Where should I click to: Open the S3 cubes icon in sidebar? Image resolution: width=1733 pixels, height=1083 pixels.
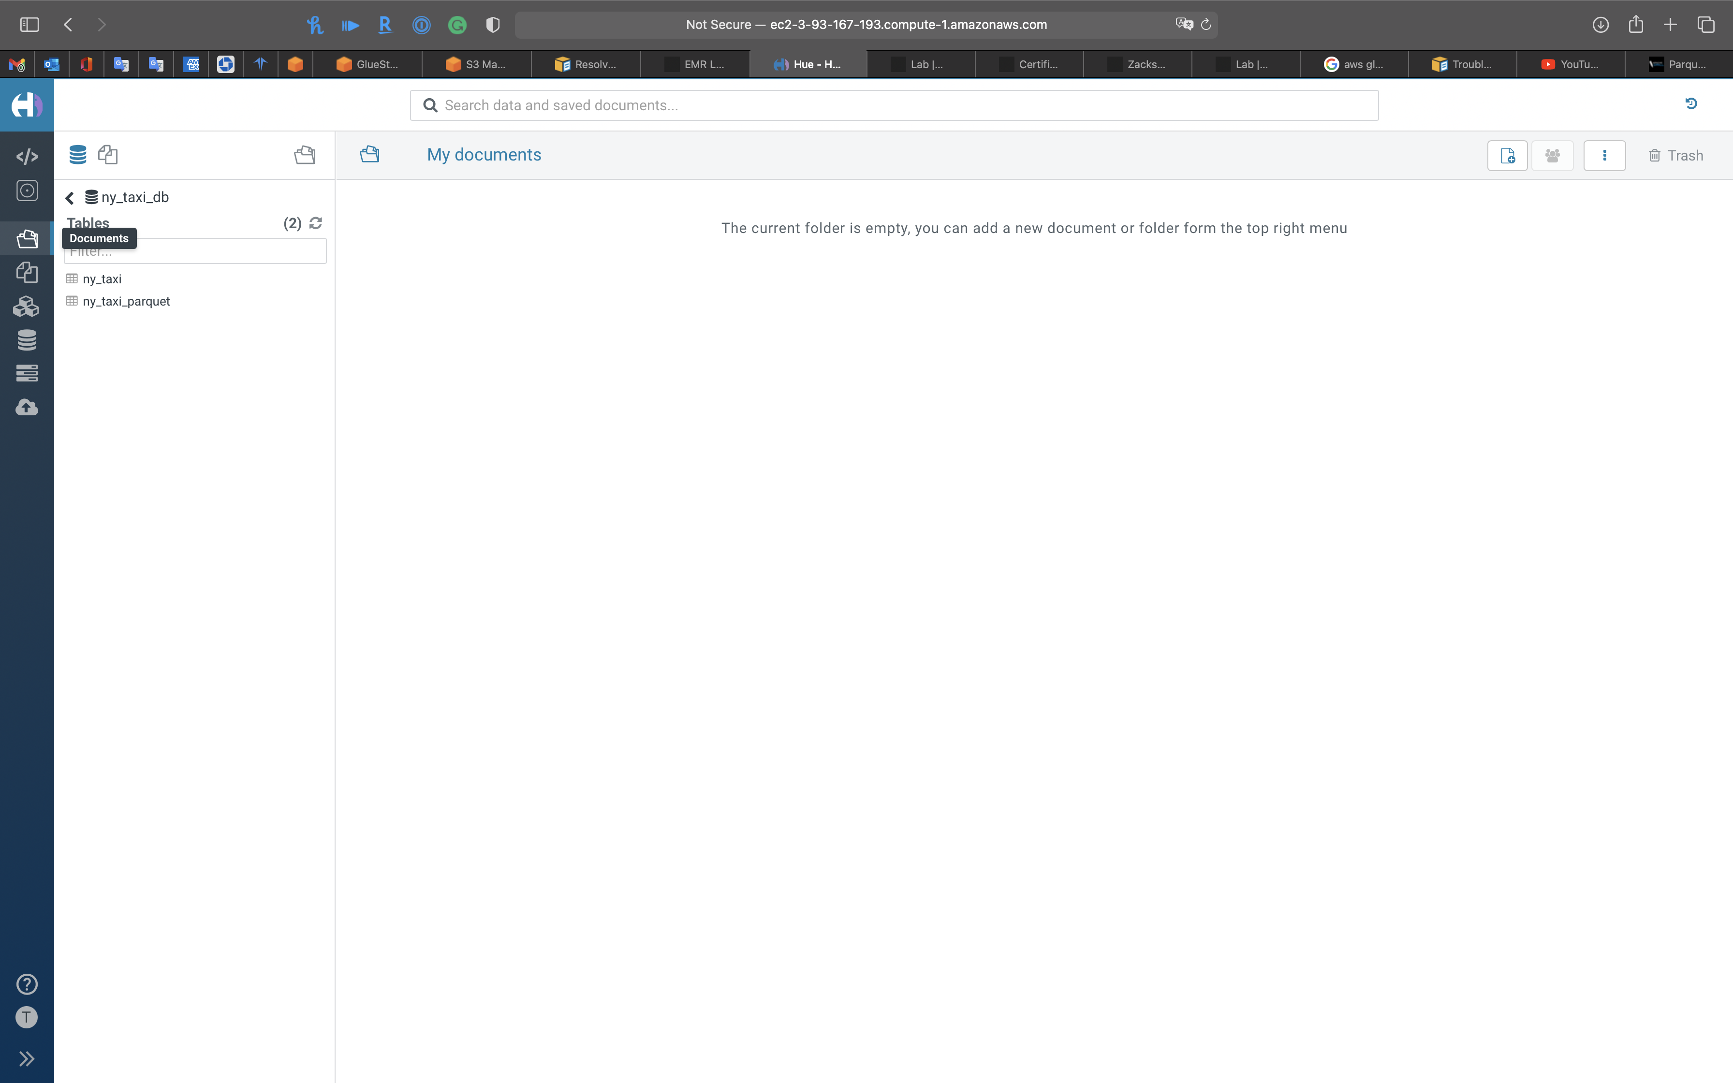coord(27,307)
